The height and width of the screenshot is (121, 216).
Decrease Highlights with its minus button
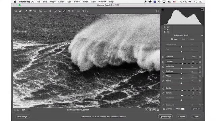point(163,67)
